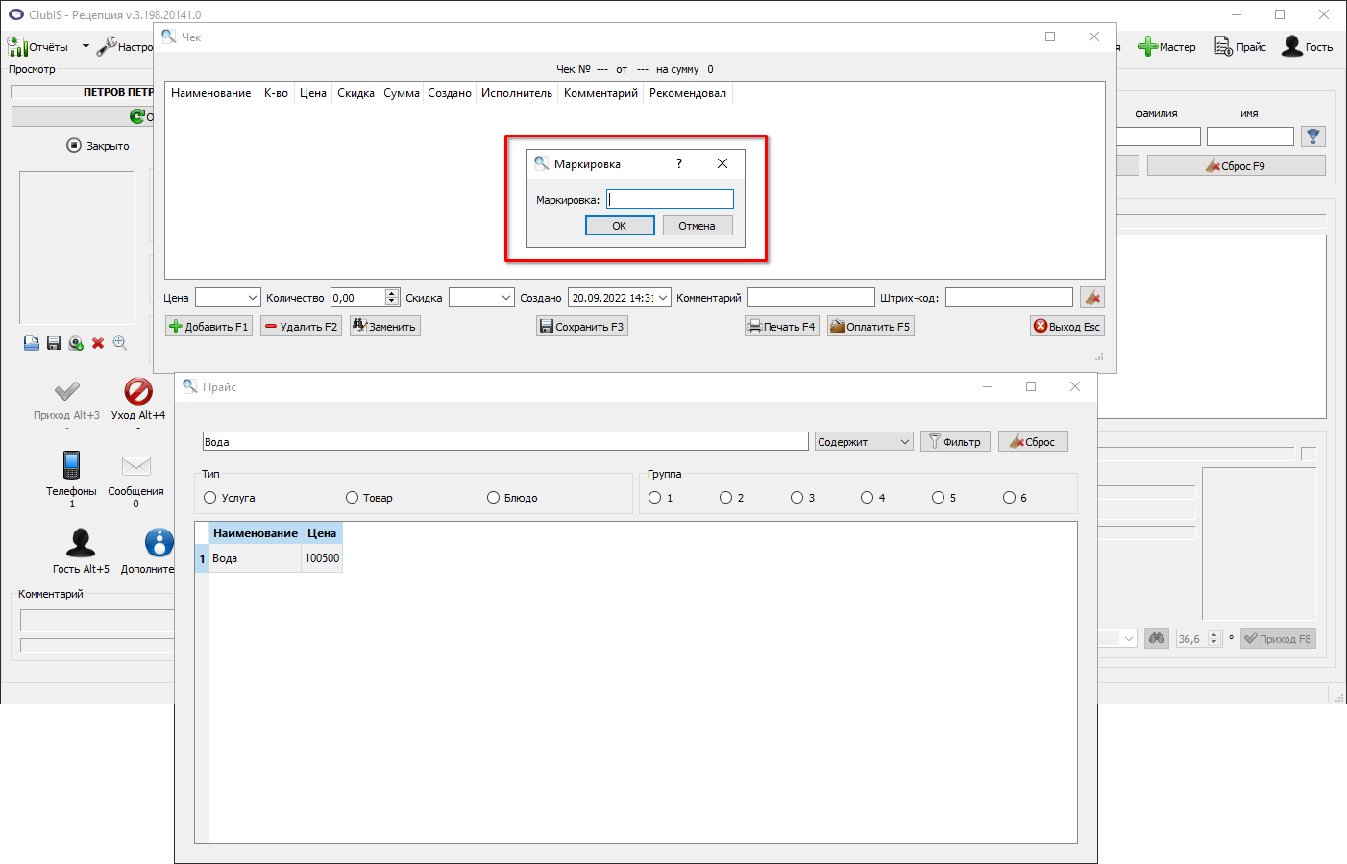Viewport: 1347px width, 864px height.
Task: Click the open photo file icon
Action: pyautogui.click(x=32, y=343)
